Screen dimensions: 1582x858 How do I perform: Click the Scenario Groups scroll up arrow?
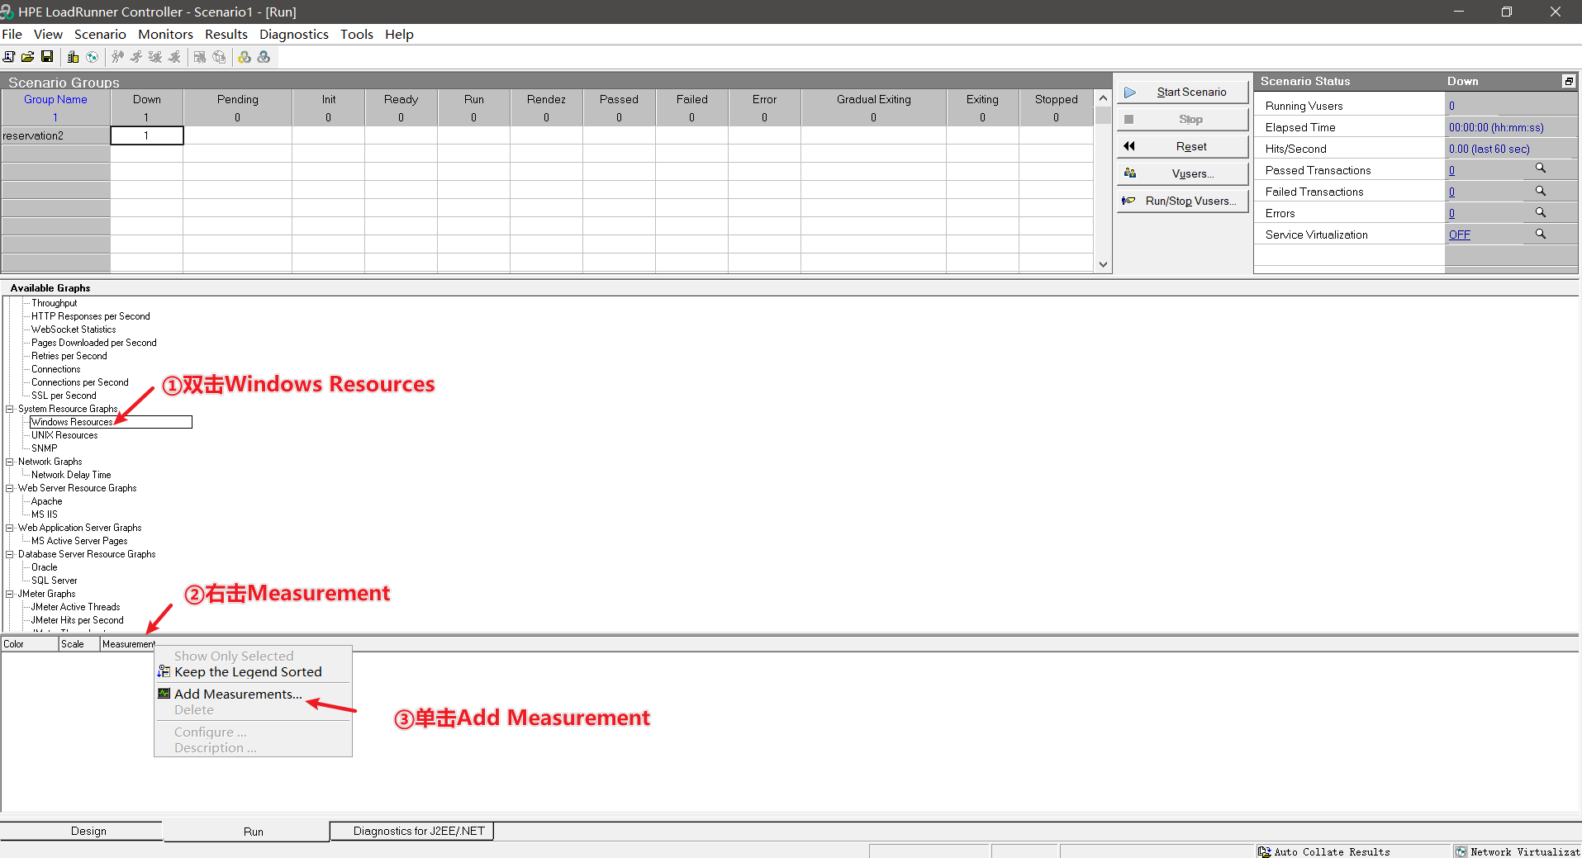[x=1103, y=98]
